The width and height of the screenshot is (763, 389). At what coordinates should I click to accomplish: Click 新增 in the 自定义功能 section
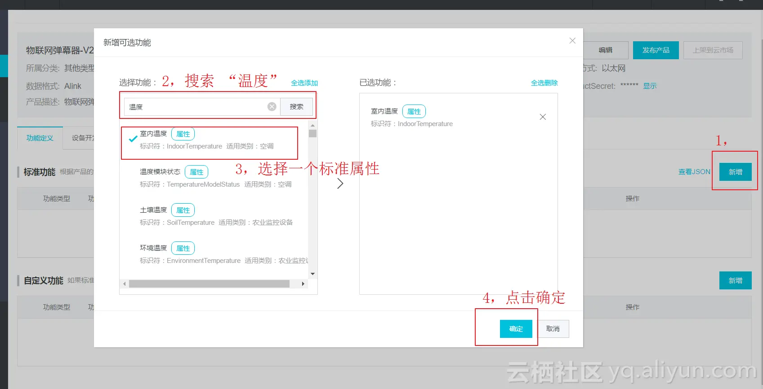pyautogui.click(x=736, y=280)
